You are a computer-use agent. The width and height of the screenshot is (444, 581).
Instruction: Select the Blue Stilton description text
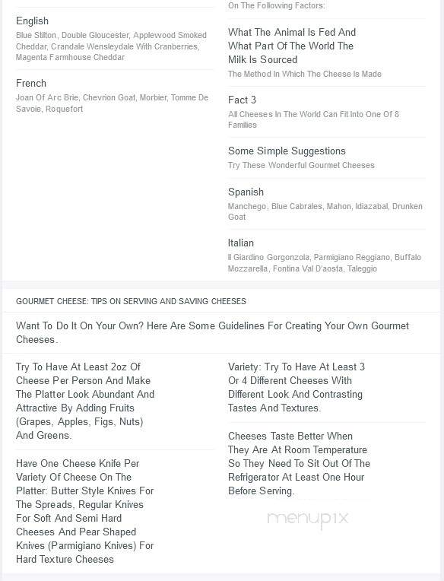111,46
